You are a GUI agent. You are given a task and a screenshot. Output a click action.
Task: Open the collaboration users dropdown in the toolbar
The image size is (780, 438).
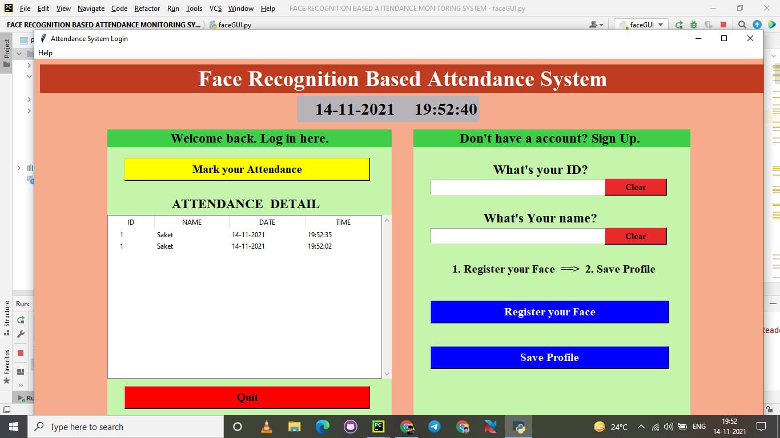[x=596, y=25]
